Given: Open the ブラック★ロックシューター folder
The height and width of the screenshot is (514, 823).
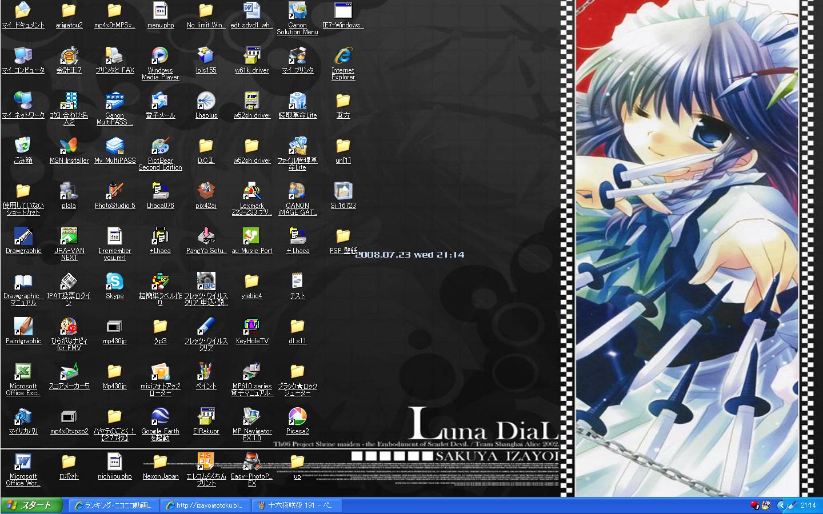Looking at the screenshot, I should pos(297,371).
